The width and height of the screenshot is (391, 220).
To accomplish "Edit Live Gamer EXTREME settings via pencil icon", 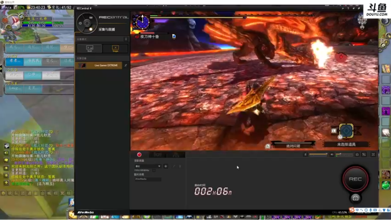I will [126, 66].
